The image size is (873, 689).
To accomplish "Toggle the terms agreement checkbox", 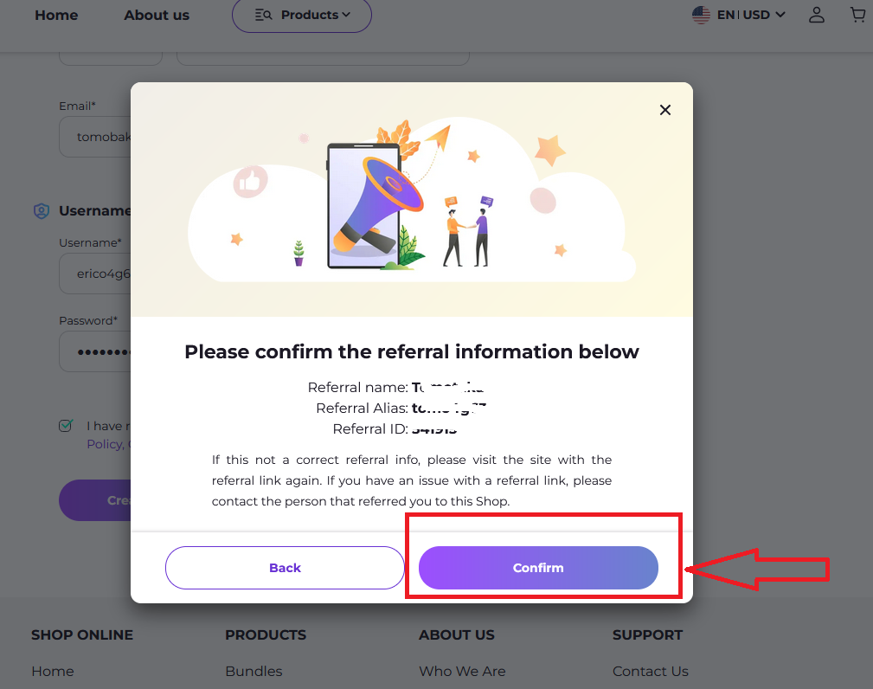I will click(66, 426).
